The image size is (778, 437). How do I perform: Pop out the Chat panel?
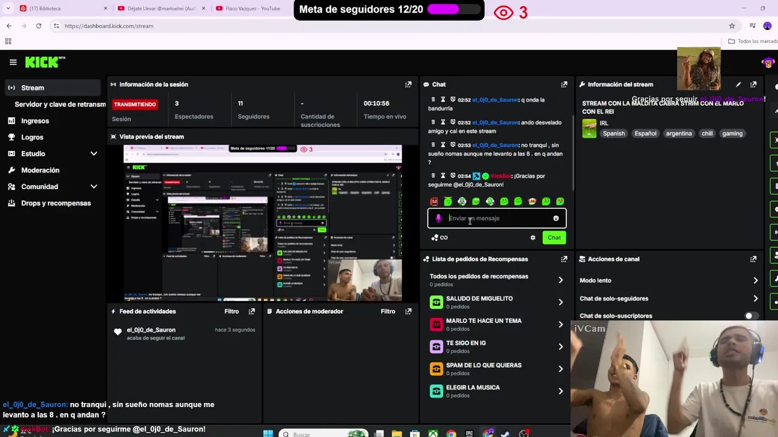point(564,84)
